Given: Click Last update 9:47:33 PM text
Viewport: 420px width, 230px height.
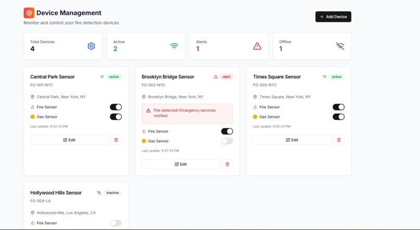Looking at the screenshot, I should tap(160, 151).
